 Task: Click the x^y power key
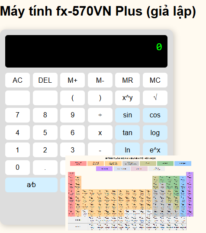pos(127,98)
